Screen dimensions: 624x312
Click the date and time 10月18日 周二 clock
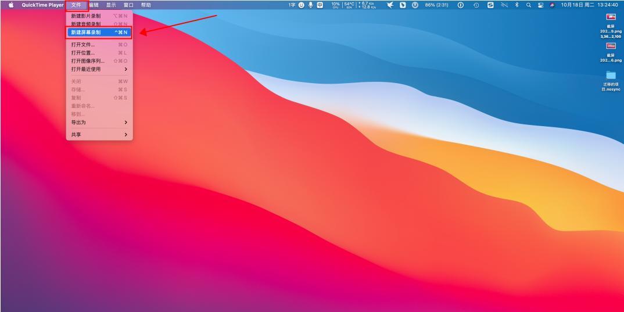(590, 5)
